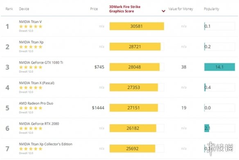This screenshot has height=160, width=239.
Task: Click the $745 price of GTX 1080 Ti
Action: pos(99,67)
